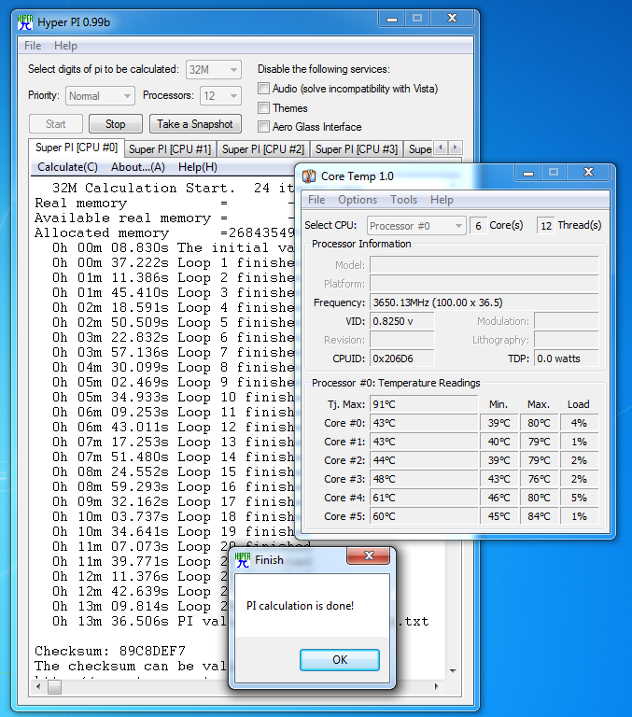Screen dimensions: 632x717
Task: Confirm the Finish dialog with OK
Action: click(x=340, y=660)
